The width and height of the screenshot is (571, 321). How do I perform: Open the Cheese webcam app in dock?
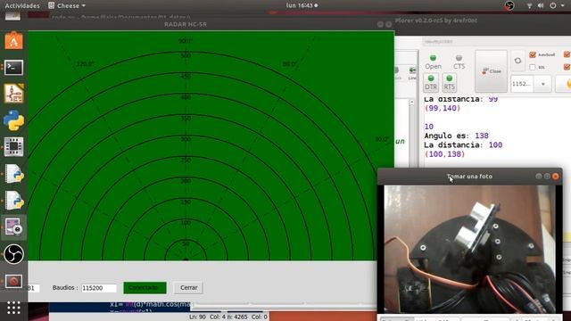click(14, 226)
